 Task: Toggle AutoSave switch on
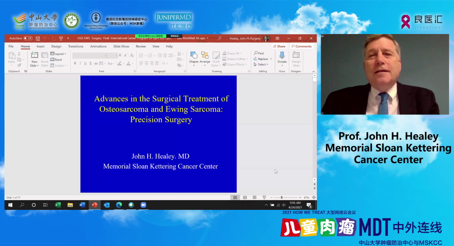(28, 38)
